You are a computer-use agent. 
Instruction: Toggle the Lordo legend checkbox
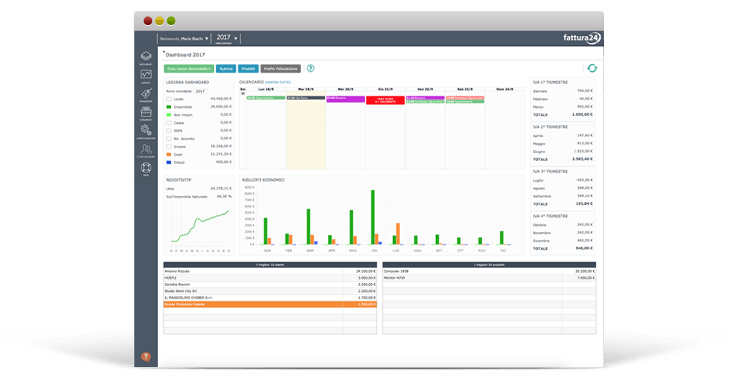pyautogui.click(x=169, y=99)
